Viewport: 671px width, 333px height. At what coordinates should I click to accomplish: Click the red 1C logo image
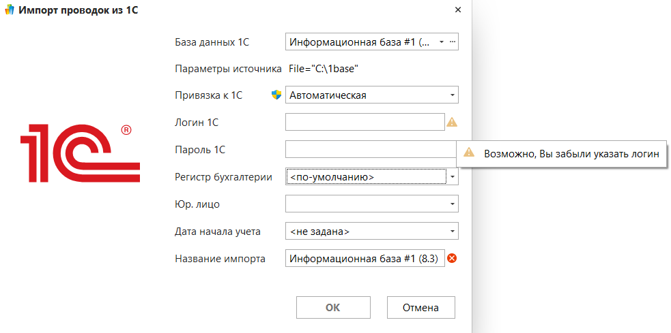coord(80,149)
